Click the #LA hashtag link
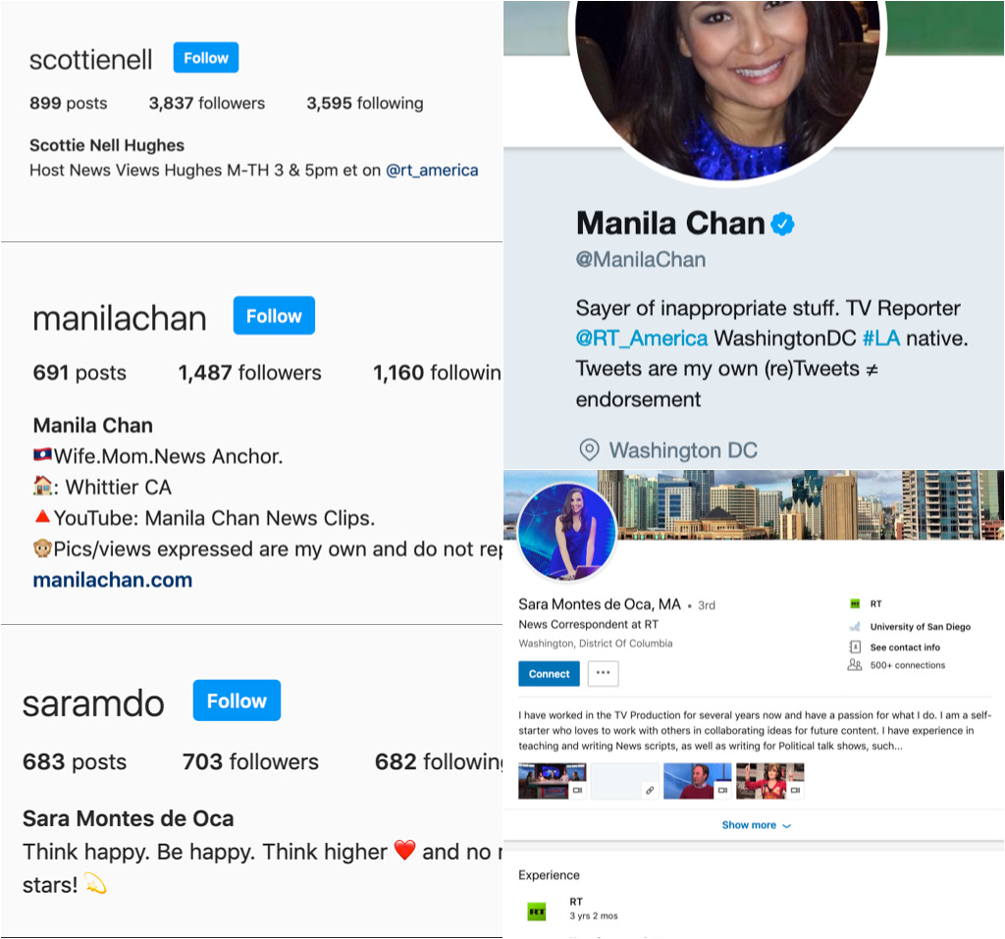Screen dimensions: 1005x939 881,338
